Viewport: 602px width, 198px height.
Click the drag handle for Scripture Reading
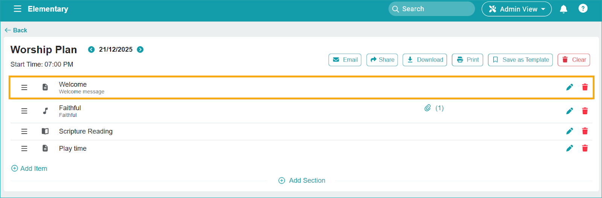pos(24,131)
